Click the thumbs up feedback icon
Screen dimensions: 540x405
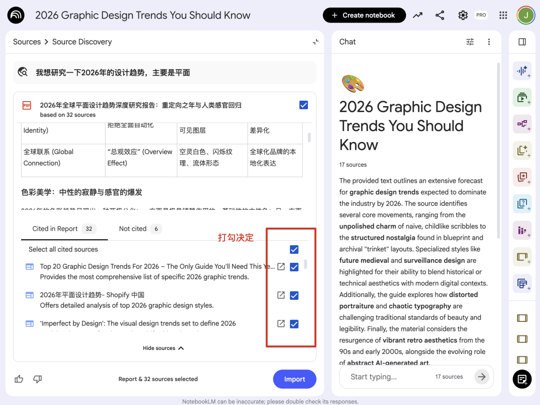[19, 379]
